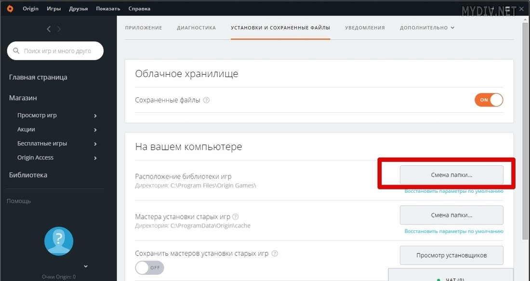Expand Акции submenu

[95, 130]
